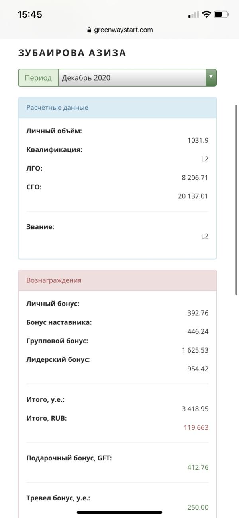This screenshot has width=239, height=518.
Task: Click the Подарочный бонус value 412.76
Action: pyautogui.click(x=198, y=468)
